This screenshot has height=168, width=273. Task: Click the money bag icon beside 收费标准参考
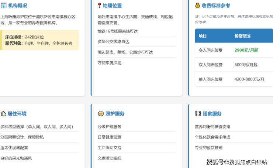click(x=197, y=6)
